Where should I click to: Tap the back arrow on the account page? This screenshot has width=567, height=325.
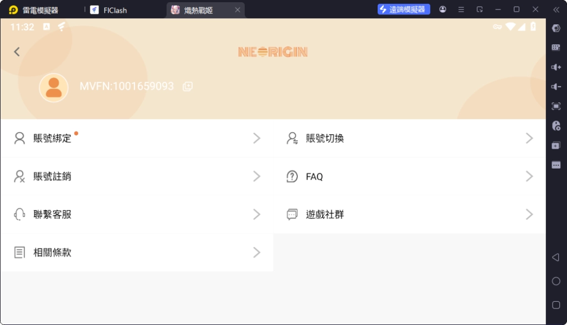17,51
